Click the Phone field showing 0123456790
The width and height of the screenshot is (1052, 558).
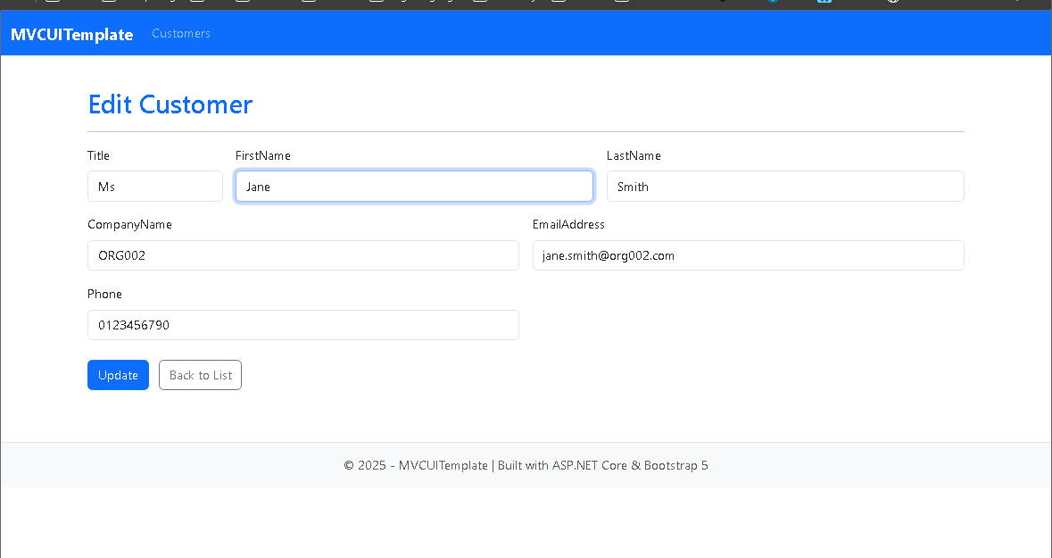coord(302,325)
